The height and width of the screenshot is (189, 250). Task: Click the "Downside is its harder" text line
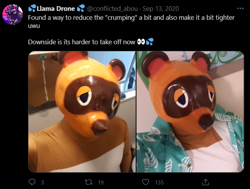[x=82, y=42]
